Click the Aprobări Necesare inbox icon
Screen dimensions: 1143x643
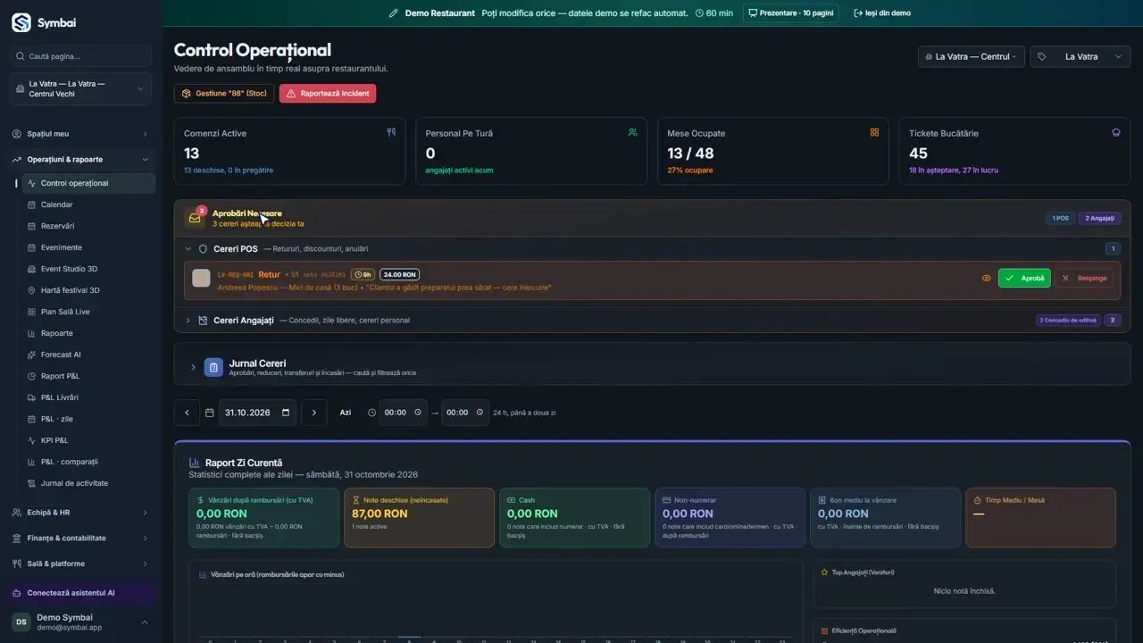pyautogui.click(x=195, y=218)
